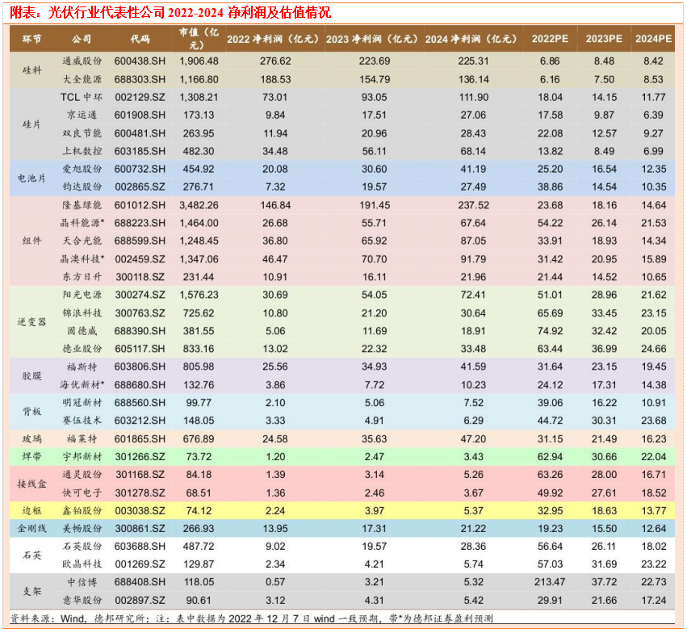
Task: Click the 金刚线 segment cell
Action: tap(31, 529)
